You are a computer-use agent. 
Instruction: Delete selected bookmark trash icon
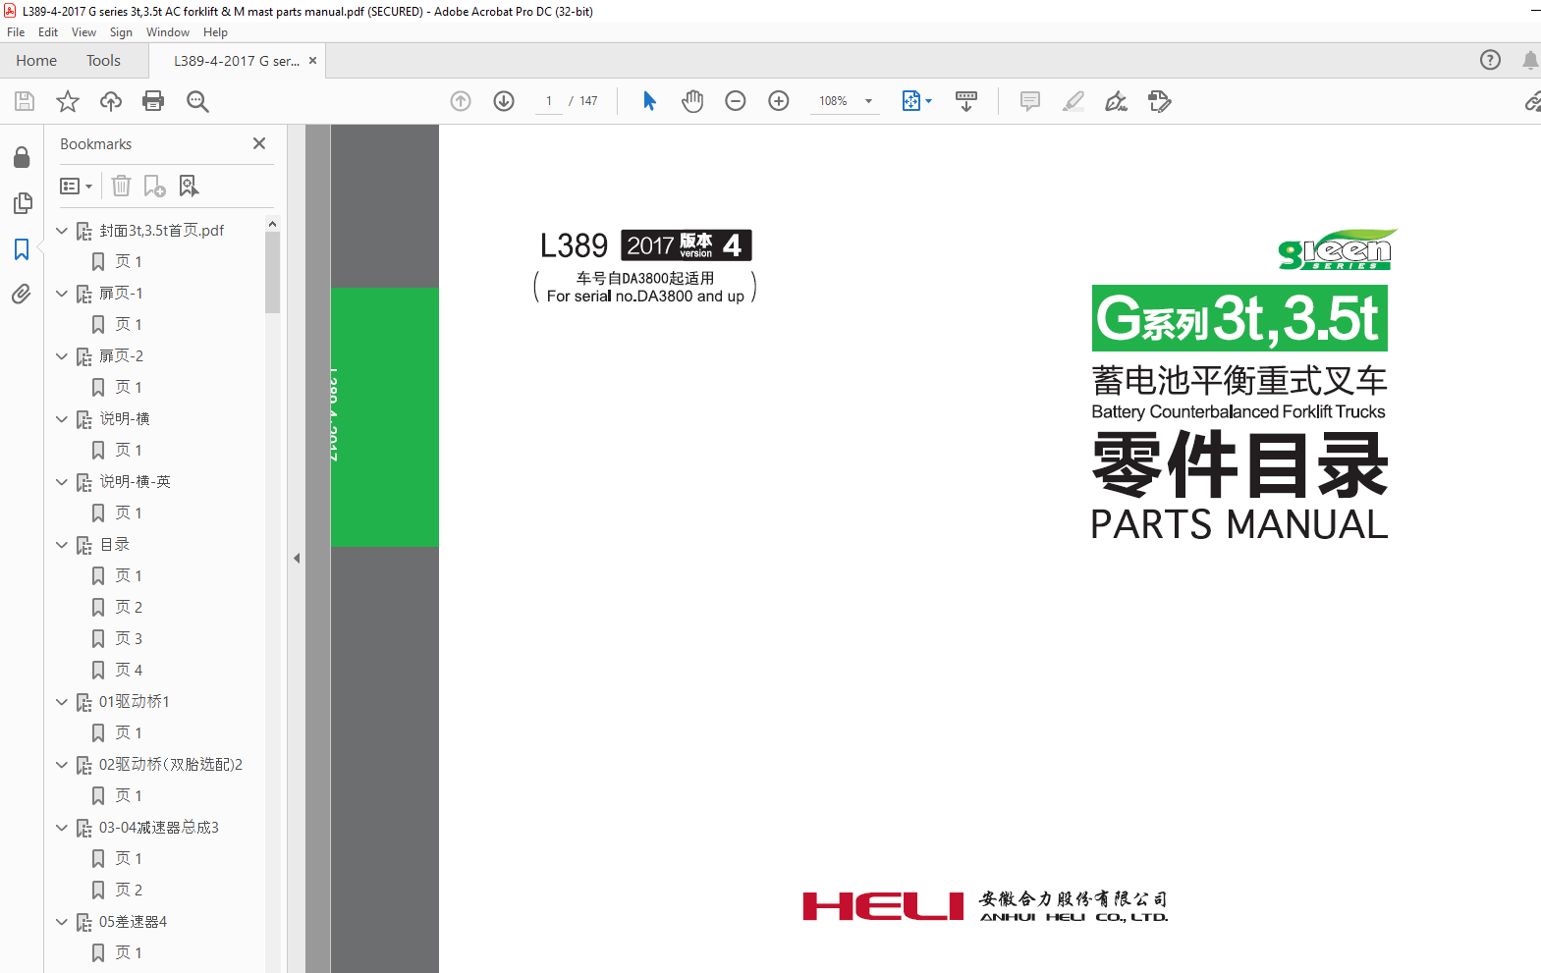coord(121,186)
